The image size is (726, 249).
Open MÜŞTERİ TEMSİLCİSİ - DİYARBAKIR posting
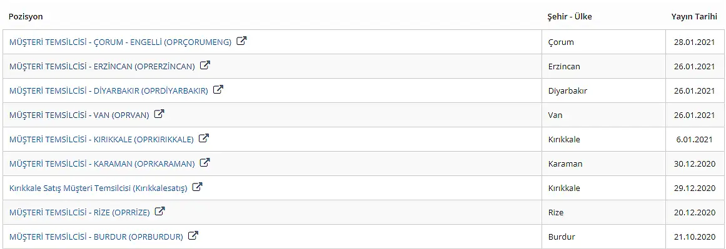[x=108, y=91]
